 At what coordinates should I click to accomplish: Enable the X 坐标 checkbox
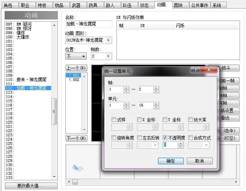point(139,119)
